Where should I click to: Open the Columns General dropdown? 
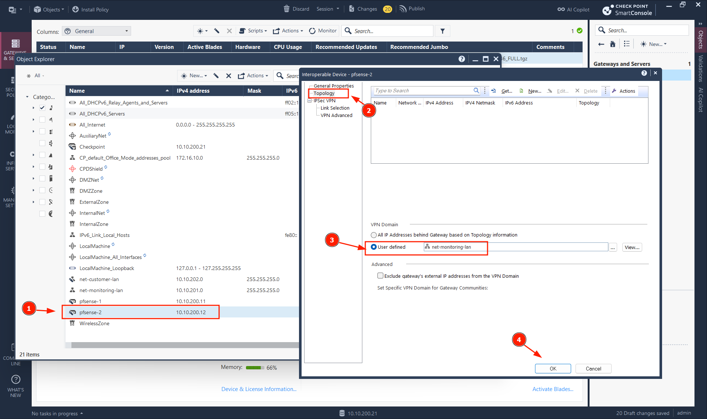click(96, 31)
